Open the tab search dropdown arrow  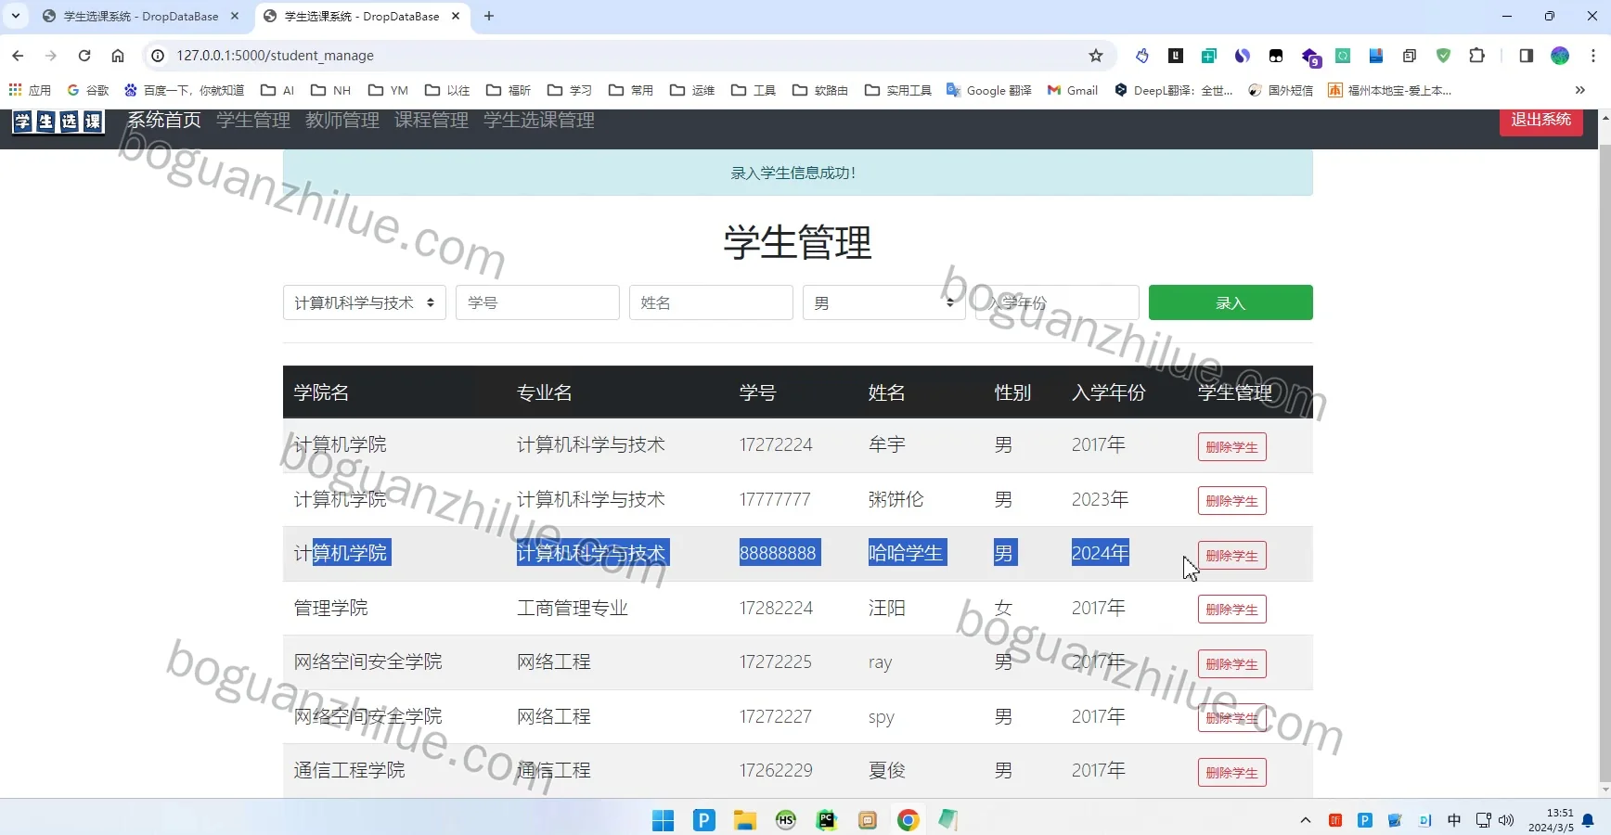coord(16,16)
